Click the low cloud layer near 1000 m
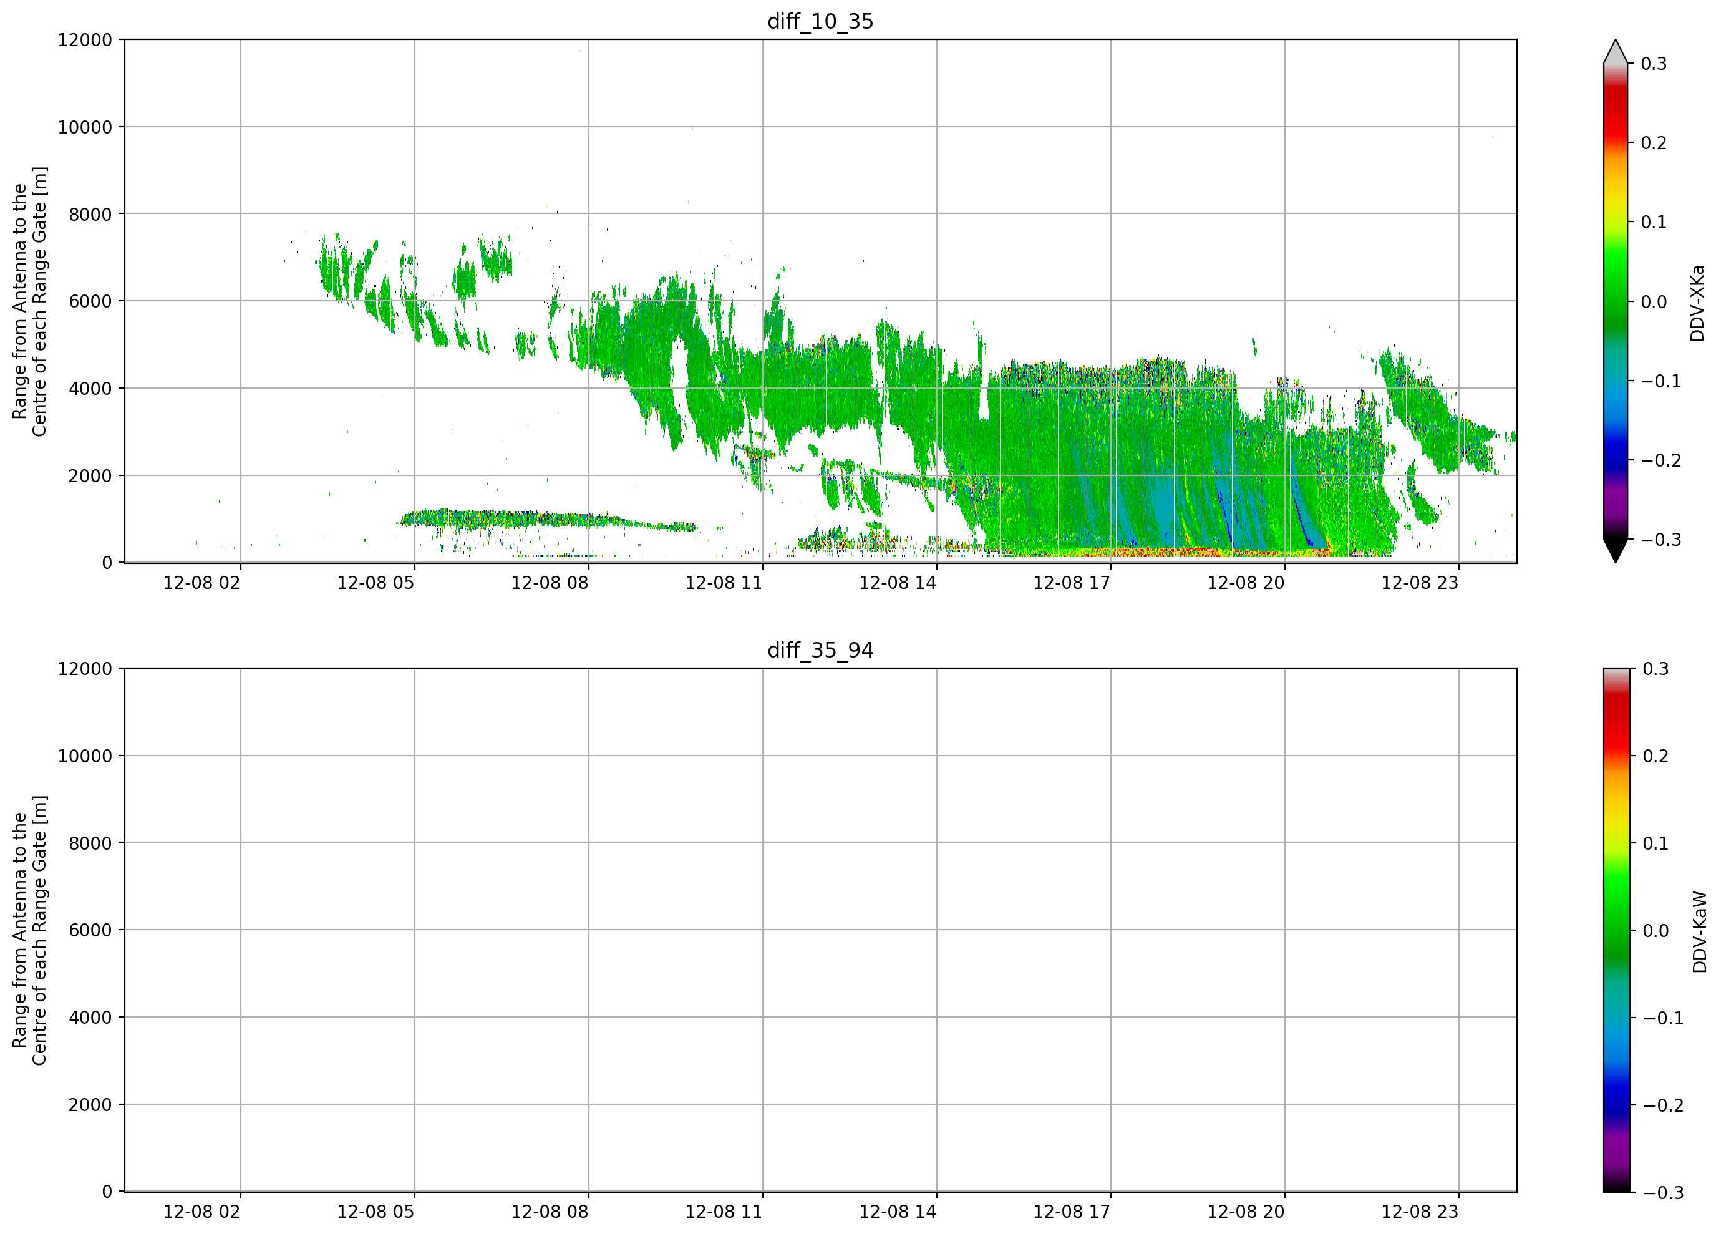 tap(546, 520)
